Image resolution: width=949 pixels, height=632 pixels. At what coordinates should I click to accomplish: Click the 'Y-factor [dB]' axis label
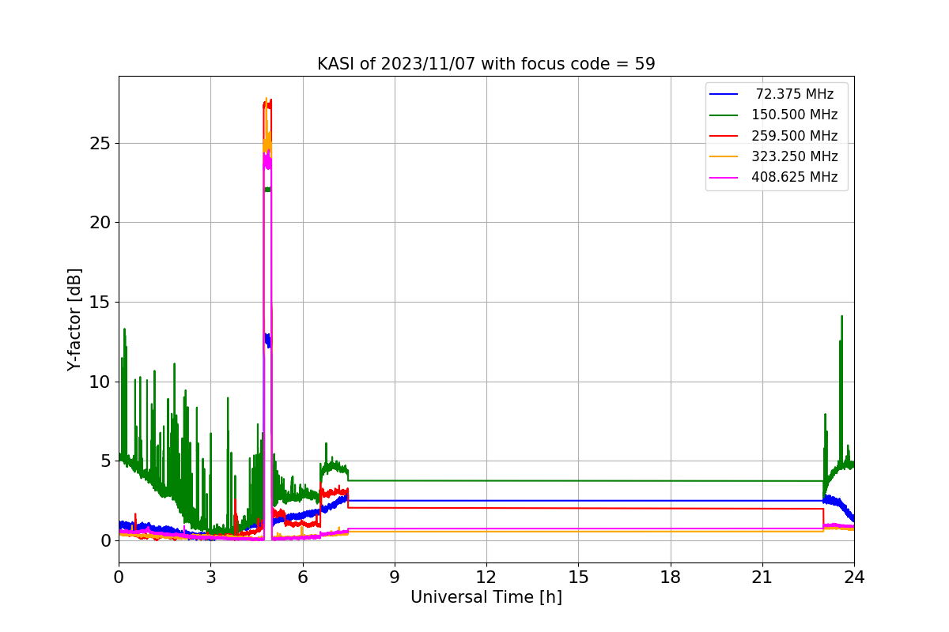74,319
